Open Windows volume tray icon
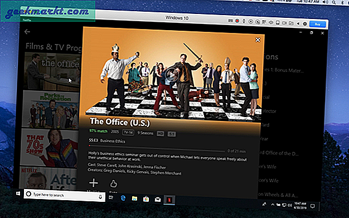 (289, 205)
